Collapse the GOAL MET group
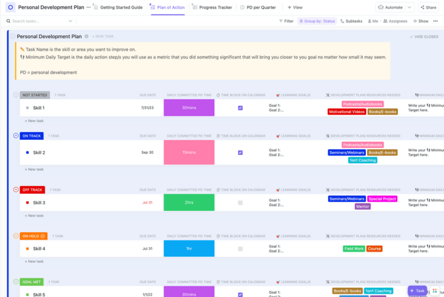444x297 pixels. point(16,282)
